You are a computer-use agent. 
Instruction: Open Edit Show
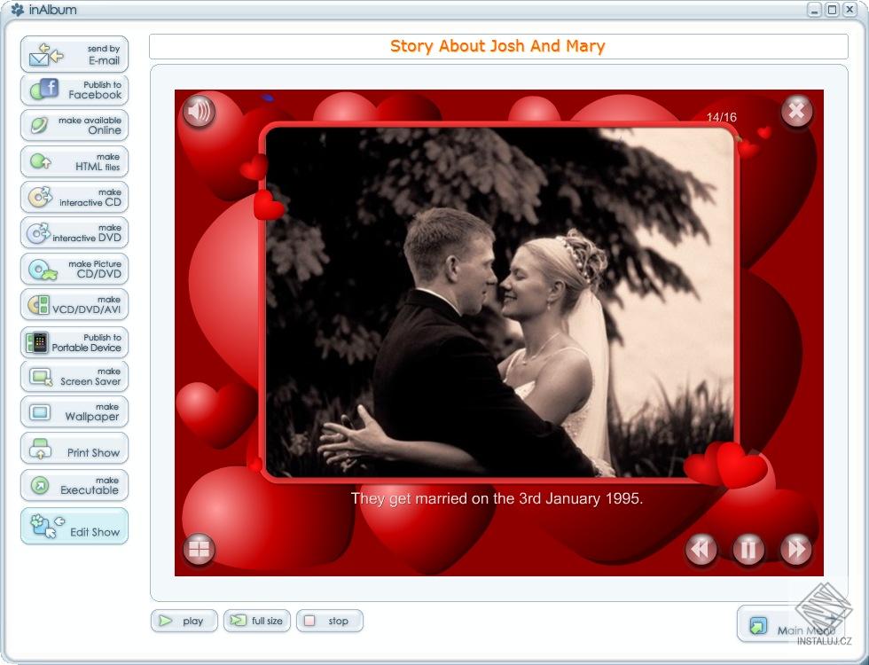pos(74,526)
